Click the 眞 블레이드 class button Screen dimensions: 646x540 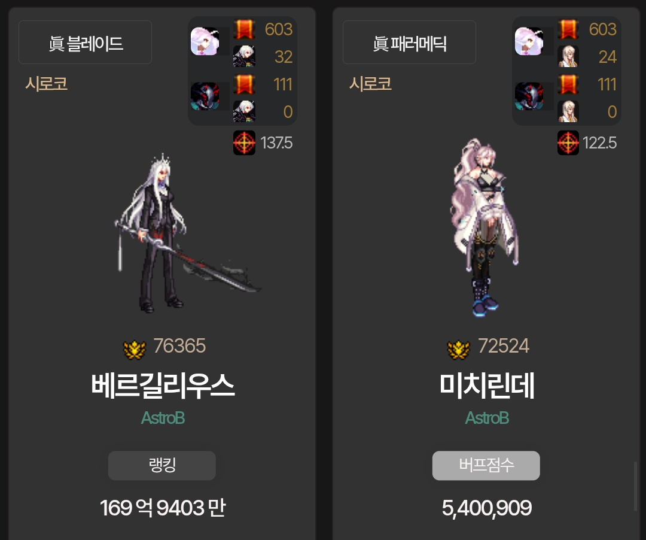[x=86, y=43]
